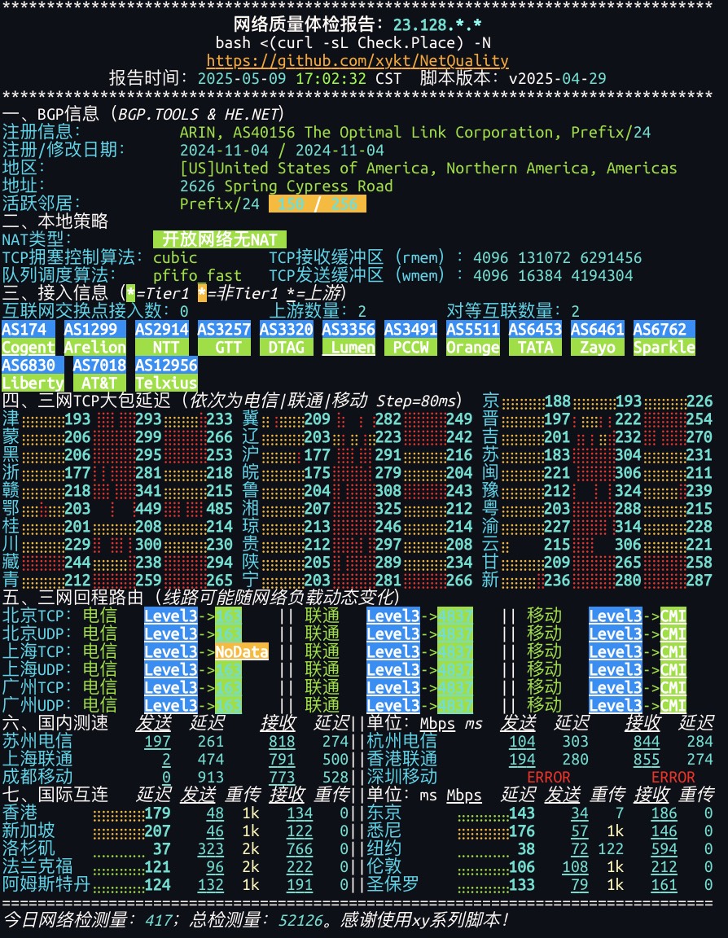Screen dimensions: 728x938
Task: Click the total detection count 52126
Action: pyautogui.click(x=300, y=920)
